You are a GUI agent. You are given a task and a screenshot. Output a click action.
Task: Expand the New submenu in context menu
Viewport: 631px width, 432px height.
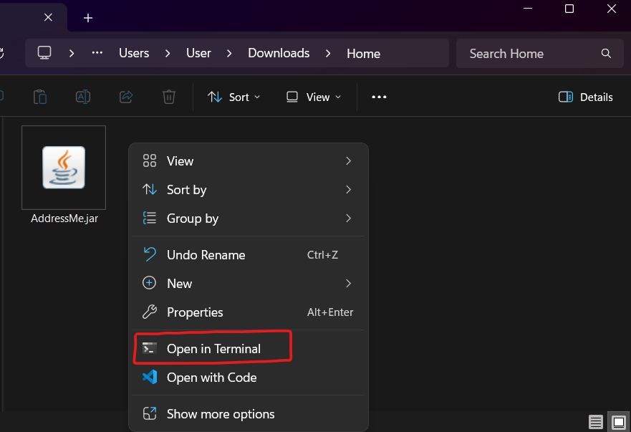pyautogui.click(x=179, y=283)
